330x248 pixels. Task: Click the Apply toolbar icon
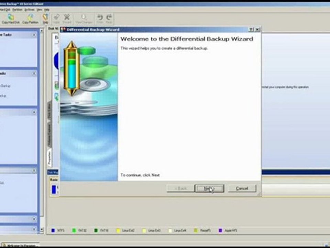click(56, 19)
